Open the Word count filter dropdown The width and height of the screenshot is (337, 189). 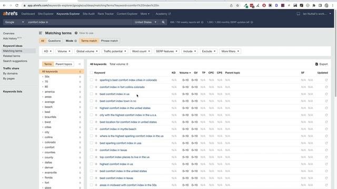(x=141, y=51)
